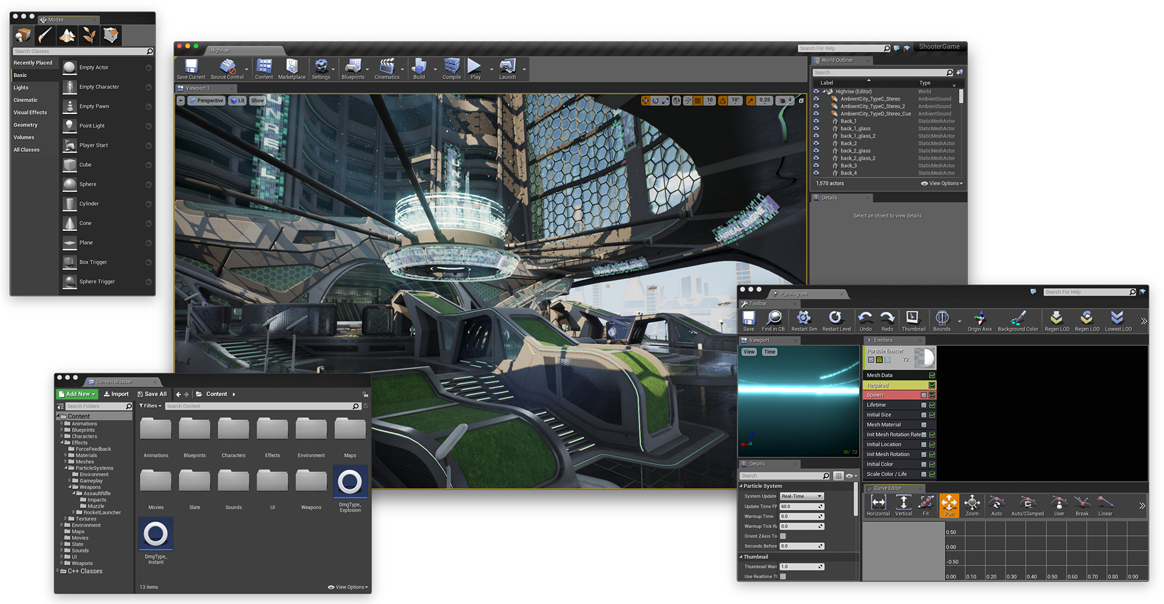
Task: Open the DmgType_Explosion asset thumbnail
Action: tap(350, 483)
